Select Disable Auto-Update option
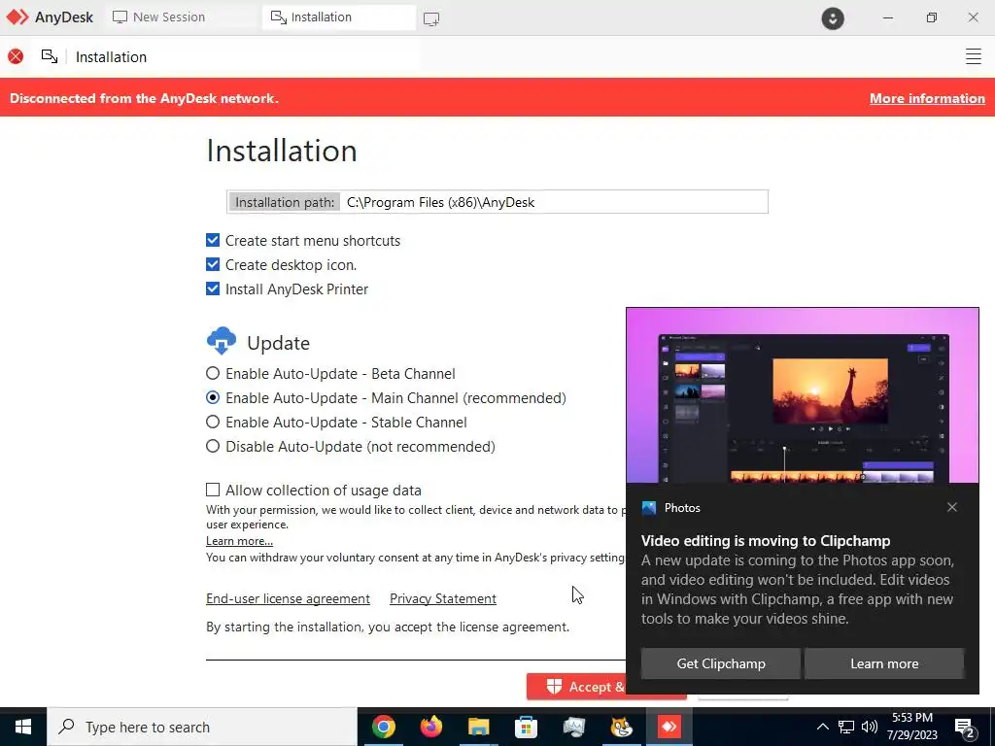 (x=213, y=446)
